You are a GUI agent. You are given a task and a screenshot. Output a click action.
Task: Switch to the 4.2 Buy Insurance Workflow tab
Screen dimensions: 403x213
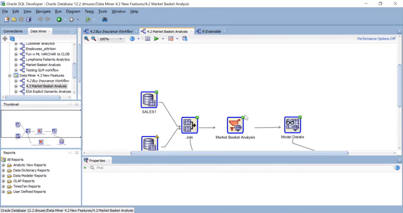point(111,31)
